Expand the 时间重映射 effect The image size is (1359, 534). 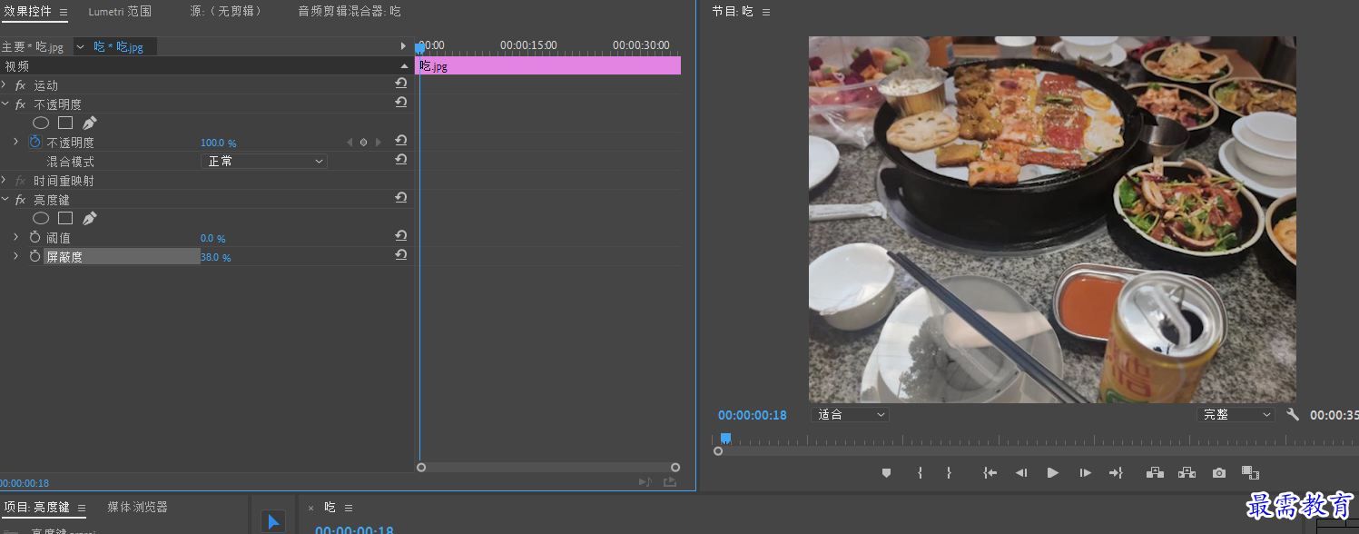pos(4,180)
